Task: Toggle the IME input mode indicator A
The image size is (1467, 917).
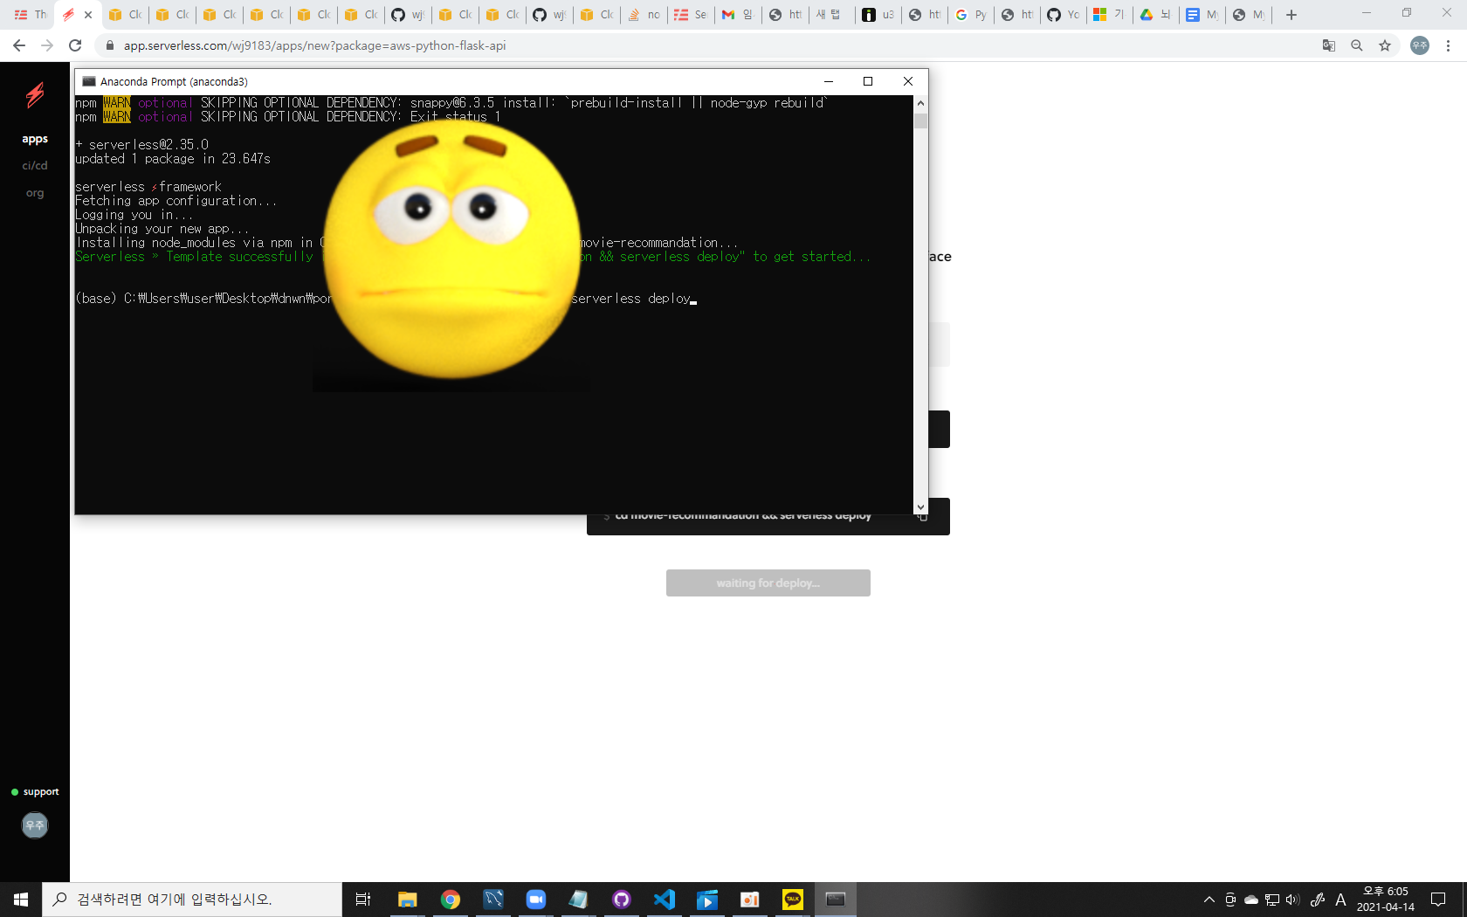Action: point(1341,900)
